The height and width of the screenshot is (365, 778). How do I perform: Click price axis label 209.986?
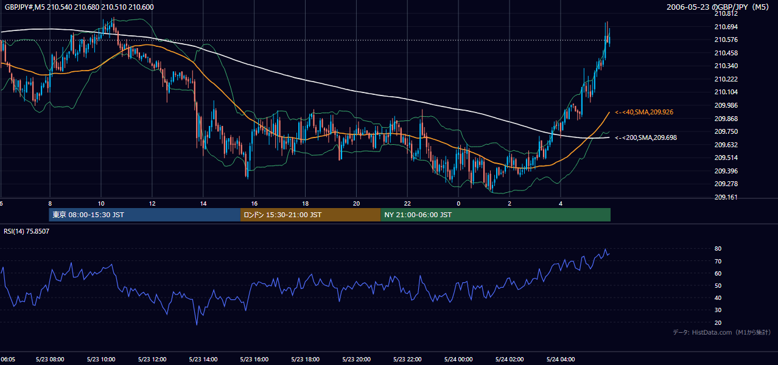click(726, 105)
